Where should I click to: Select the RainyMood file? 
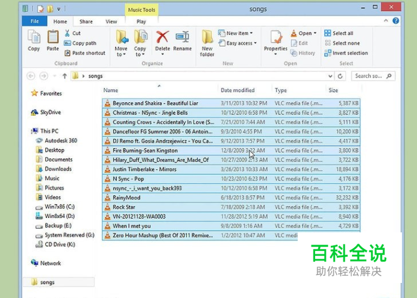pyautogui.click(x=231, y=197)
